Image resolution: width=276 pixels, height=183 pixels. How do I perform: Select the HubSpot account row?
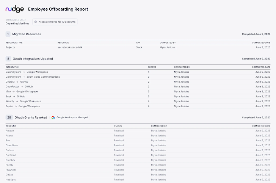[11, 180]
